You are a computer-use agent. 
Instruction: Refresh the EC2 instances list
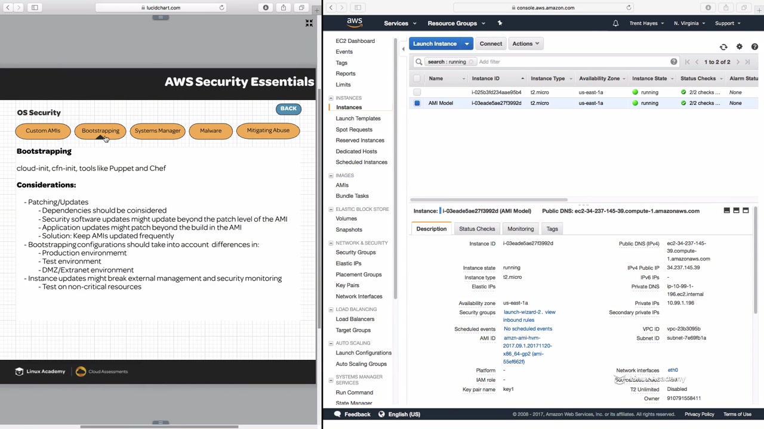pos(723,46)
